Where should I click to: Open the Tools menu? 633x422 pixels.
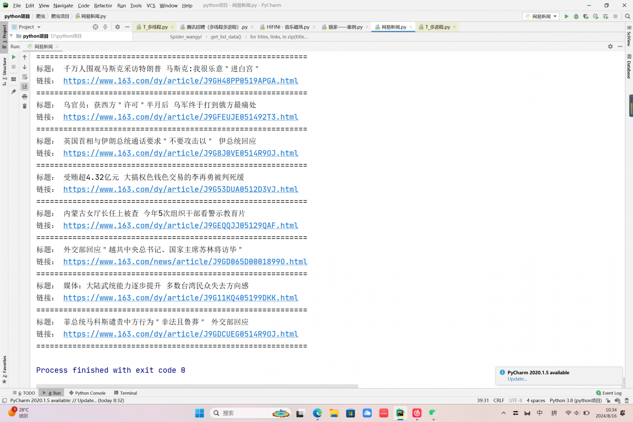point(136,6)
